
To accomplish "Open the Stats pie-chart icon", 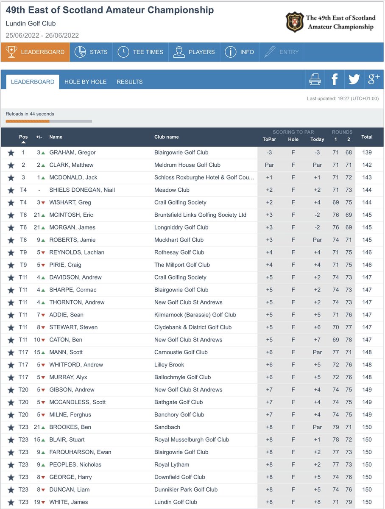I will tap(80, 52).
